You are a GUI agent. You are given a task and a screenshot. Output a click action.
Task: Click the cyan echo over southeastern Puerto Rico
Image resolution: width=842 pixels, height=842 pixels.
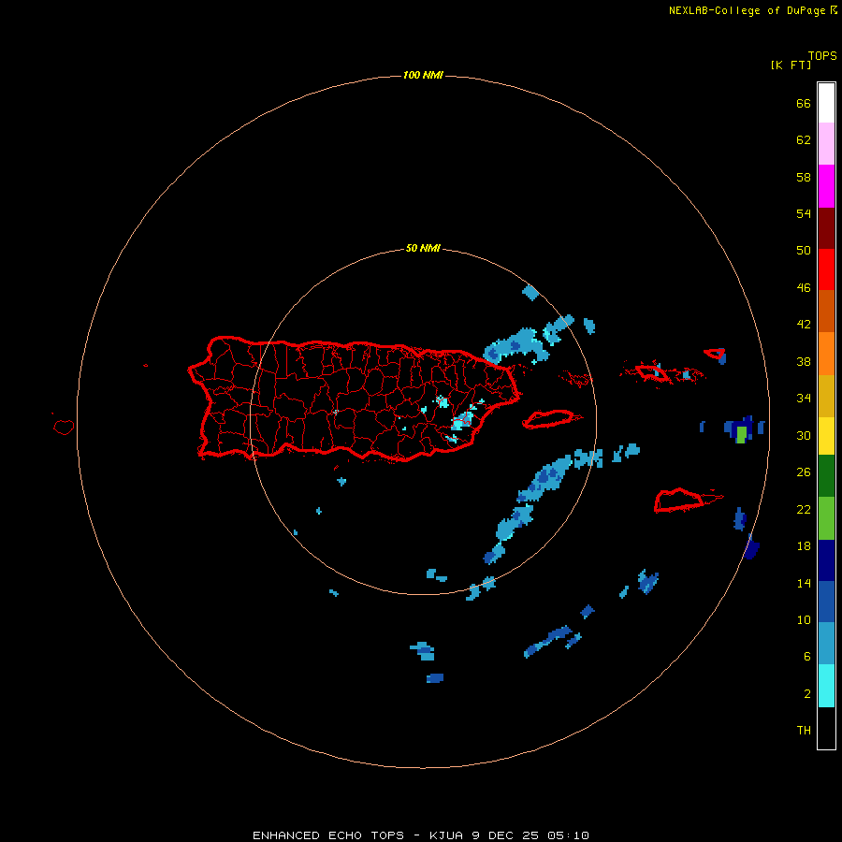point(462,420)
